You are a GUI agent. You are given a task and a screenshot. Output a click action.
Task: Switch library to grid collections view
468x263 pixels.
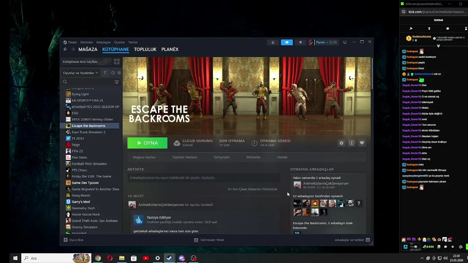[117, 62]
